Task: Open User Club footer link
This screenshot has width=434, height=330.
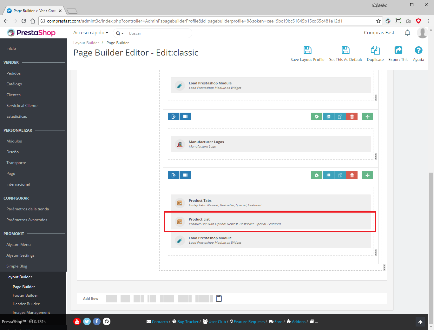Action: click(217, 322)
